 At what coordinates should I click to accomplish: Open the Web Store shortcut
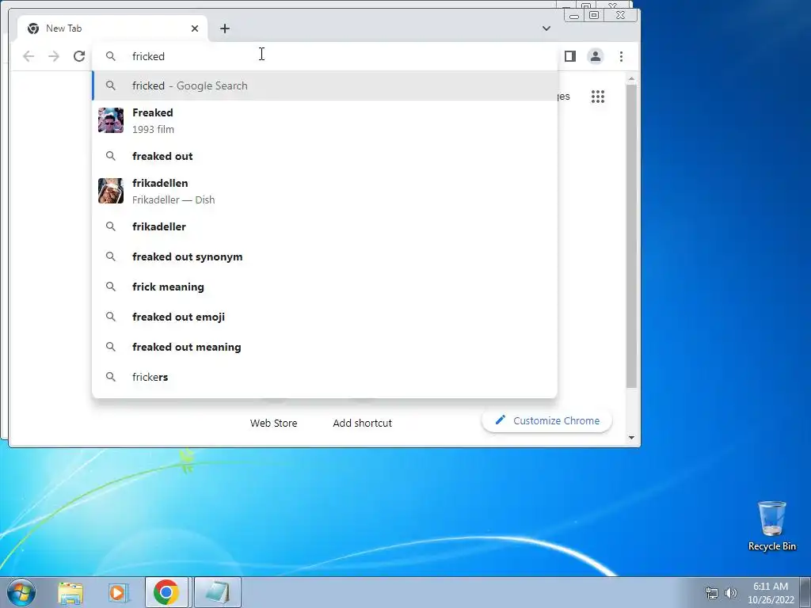273,423
